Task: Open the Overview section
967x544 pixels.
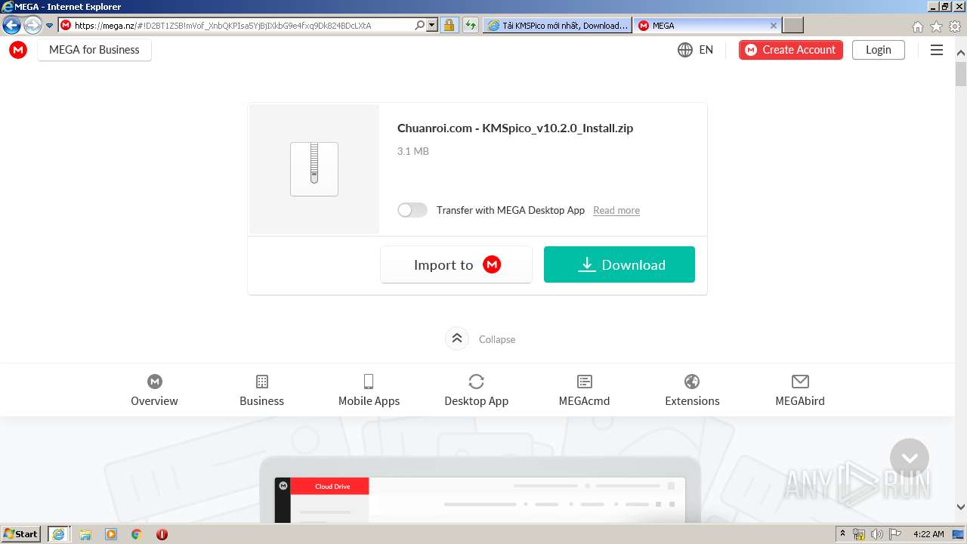Action: (x=154, y=391)
